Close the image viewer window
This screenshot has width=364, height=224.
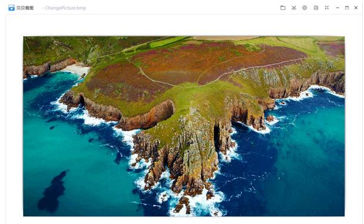click(356, 8)
